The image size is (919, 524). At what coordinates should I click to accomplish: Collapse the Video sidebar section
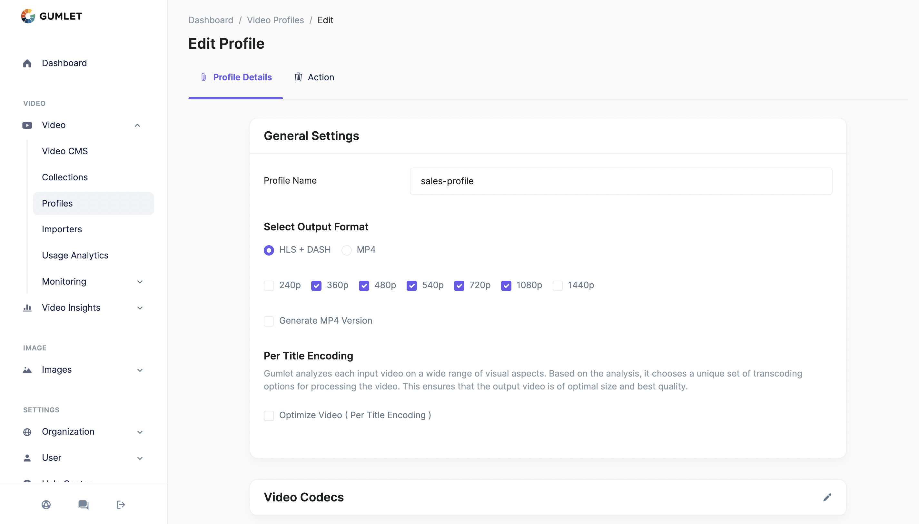(137, 125)
